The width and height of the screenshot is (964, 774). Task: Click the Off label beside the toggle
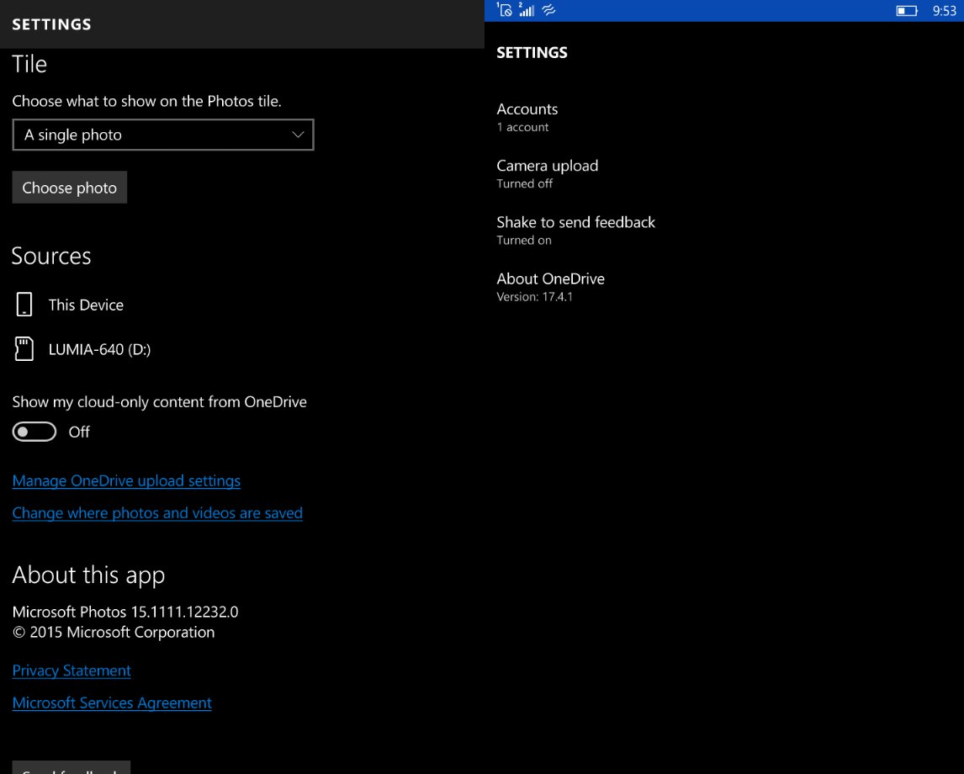coord(79,432)
